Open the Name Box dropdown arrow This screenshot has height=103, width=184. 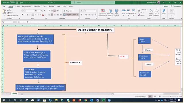click(12, 22)
